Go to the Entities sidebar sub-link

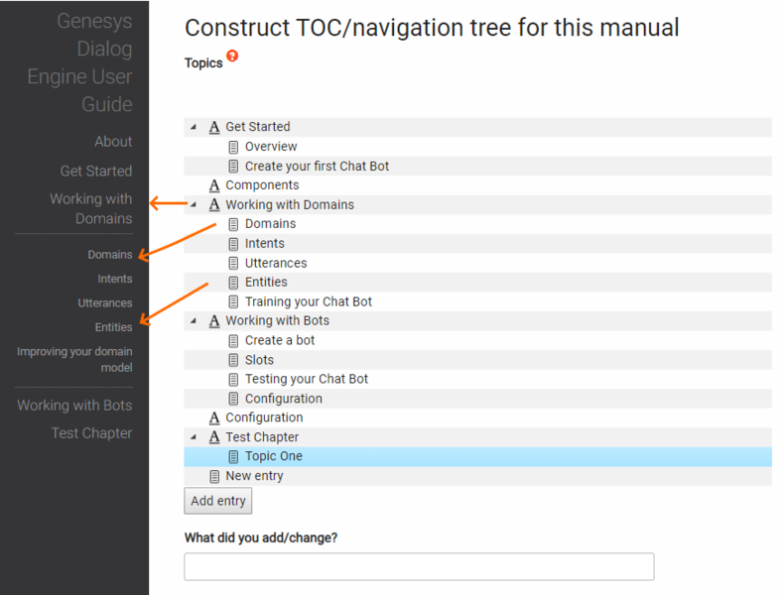(113, 327)
